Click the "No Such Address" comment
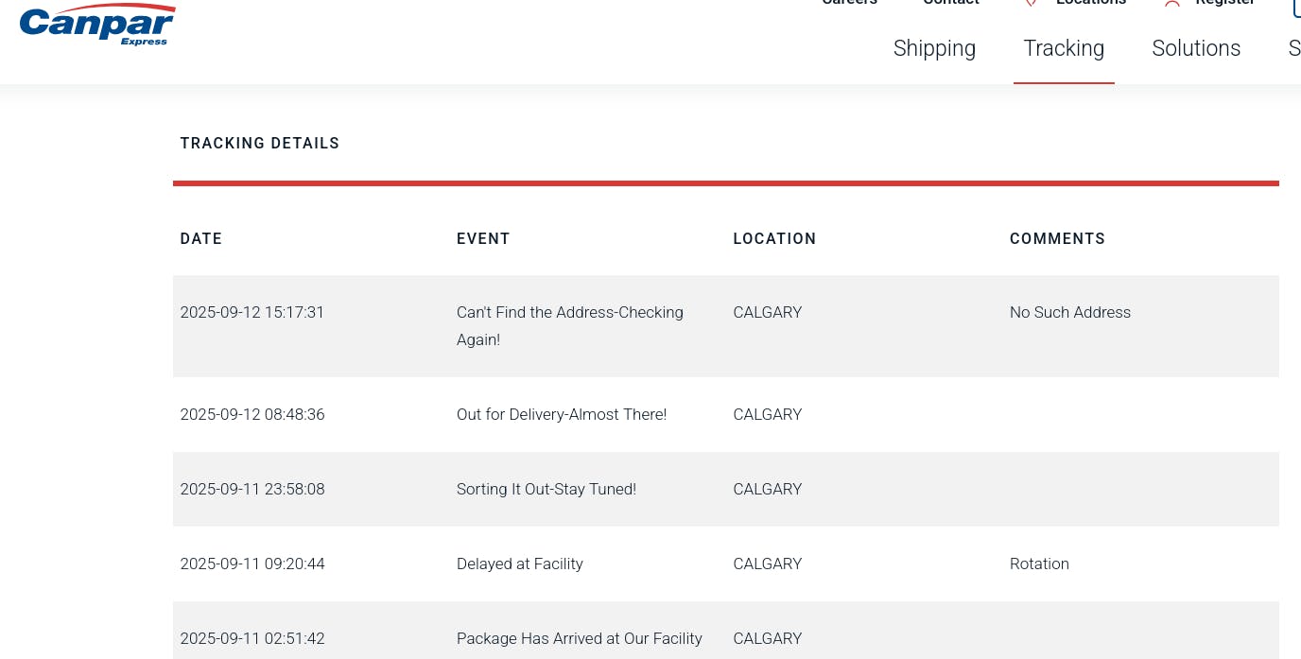The width and height of the screenshot is (1301, 659). pos(1069,313)
